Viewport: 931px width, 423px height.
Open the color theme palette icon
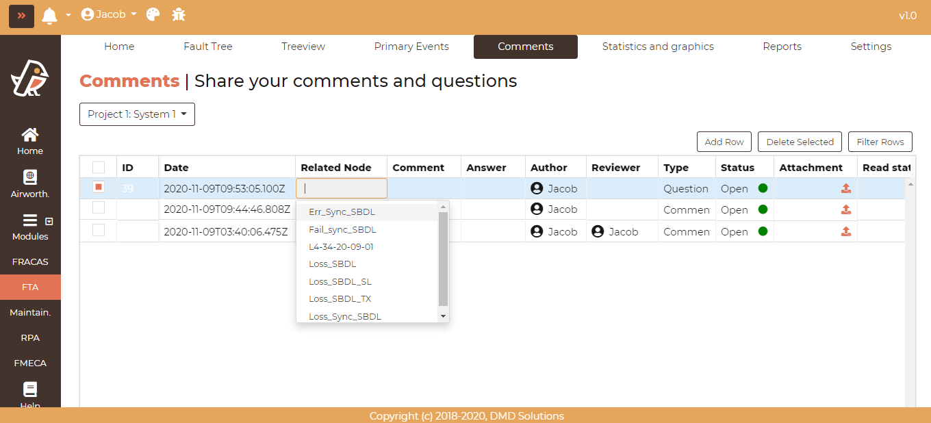coord(153,14)
